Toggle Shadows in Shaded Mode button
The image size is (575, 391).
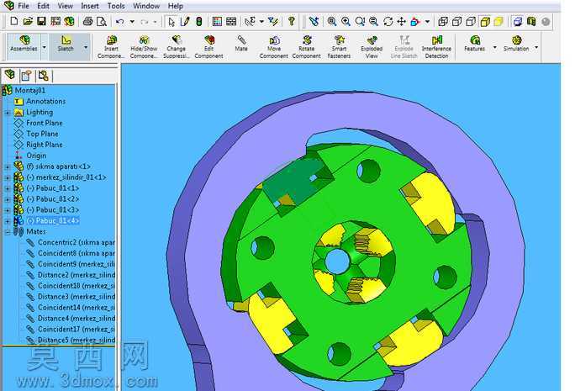tap(518, 22)
